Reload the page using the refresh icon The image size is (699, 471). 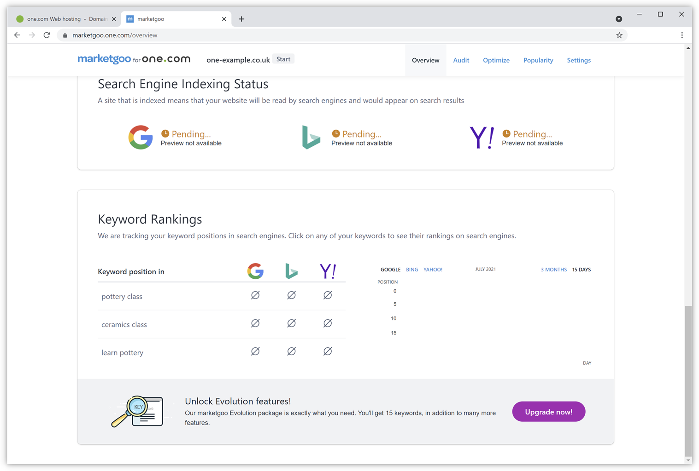(x=47, y=35)
